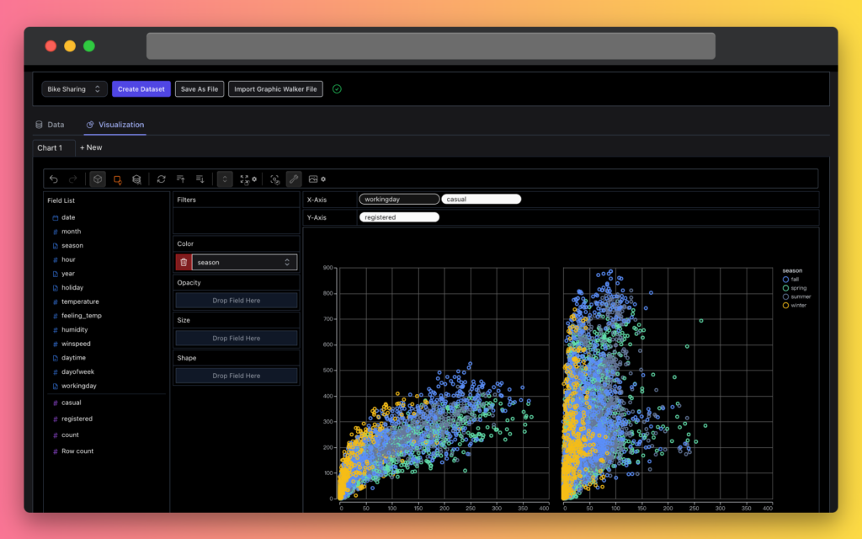Viewport: 862px width, 539px height.
Task: Open the layout mode expand-arrows settings
Action: (x=248, y=179)
